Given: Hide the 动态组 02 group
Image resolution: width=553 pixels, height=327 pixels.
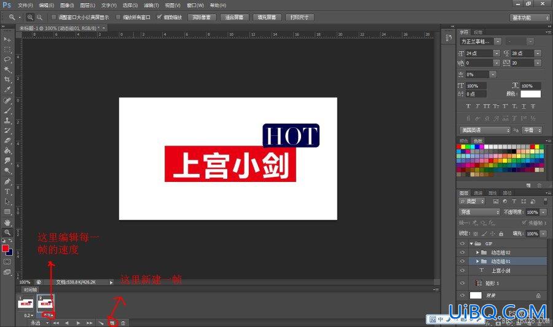Looking at the screenshot, I should coord(462,252).
